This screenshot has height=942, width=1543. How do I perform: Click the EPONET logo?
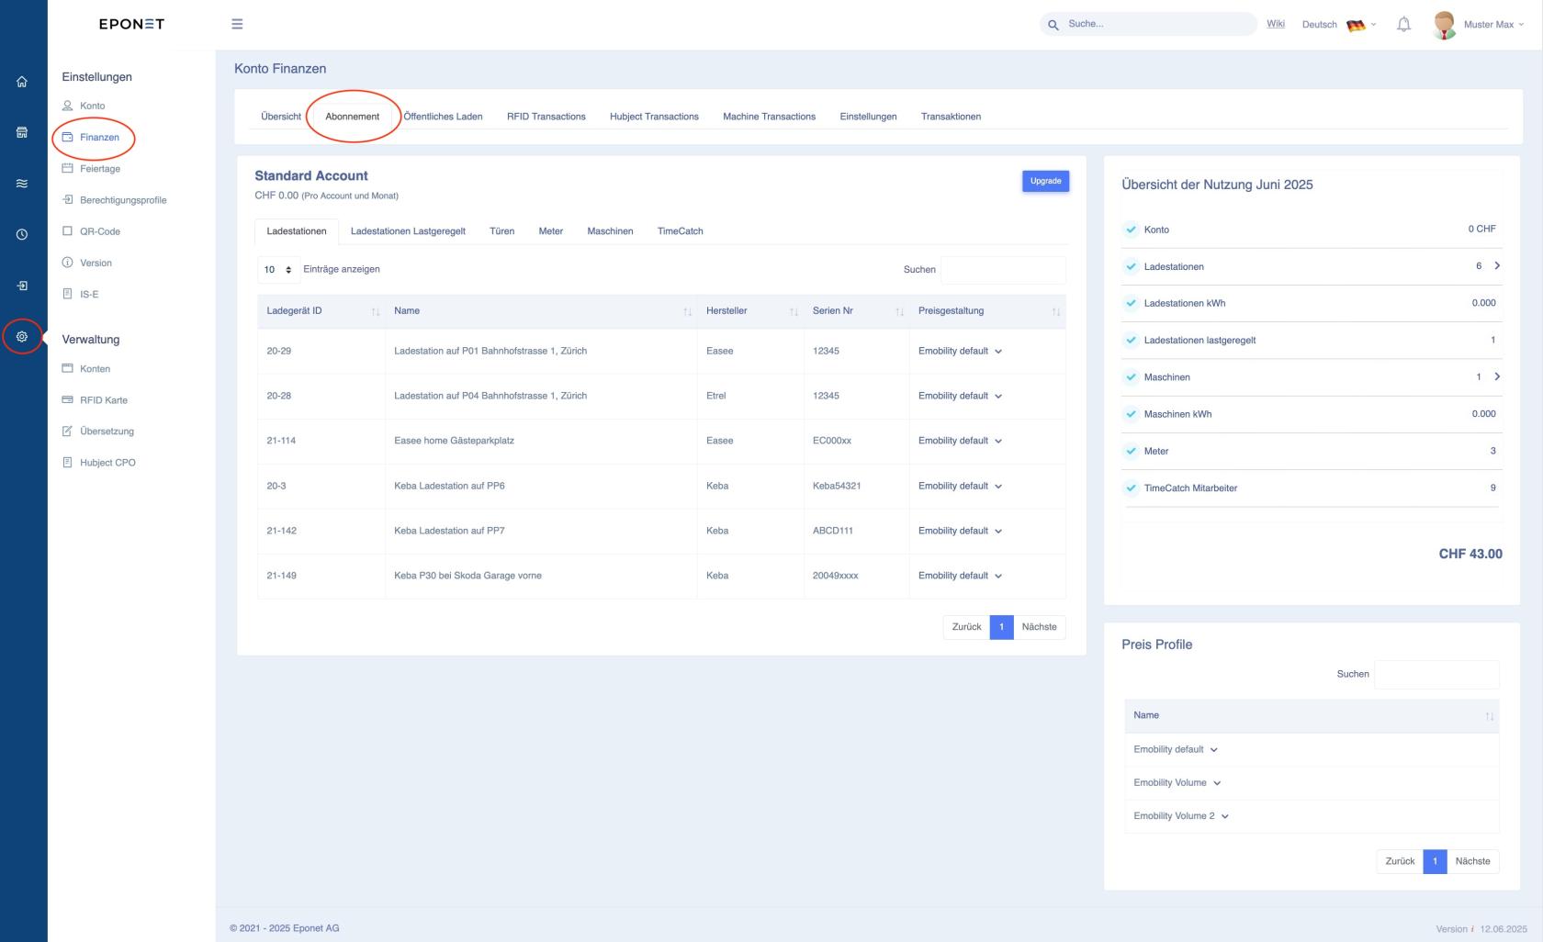tap(131, 24)
